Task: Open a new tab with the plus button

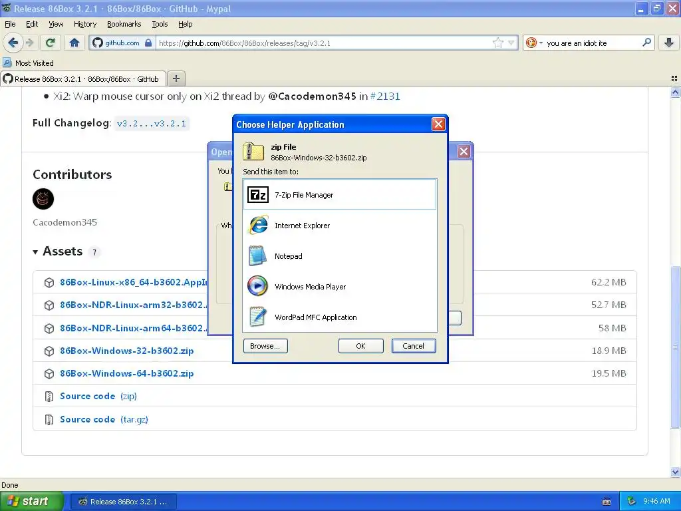Action: coord(176,79)
